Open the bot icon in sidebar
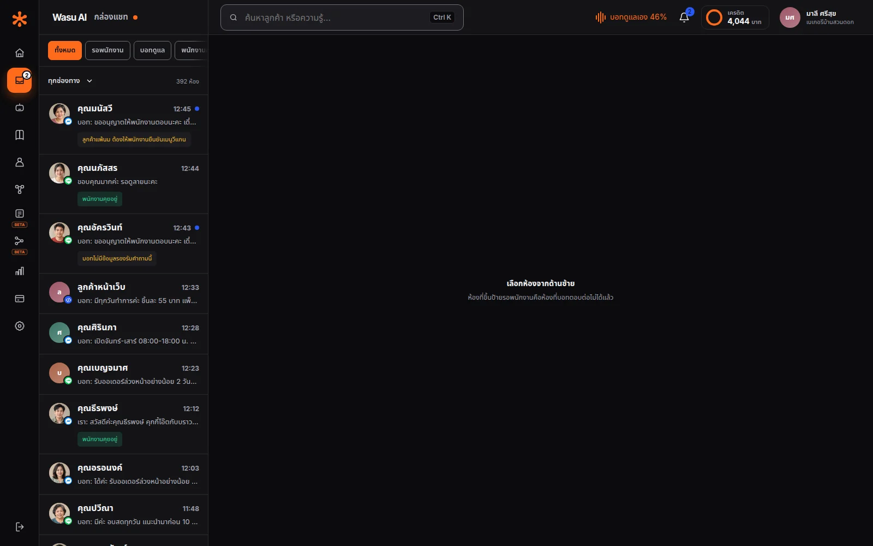 20,108
